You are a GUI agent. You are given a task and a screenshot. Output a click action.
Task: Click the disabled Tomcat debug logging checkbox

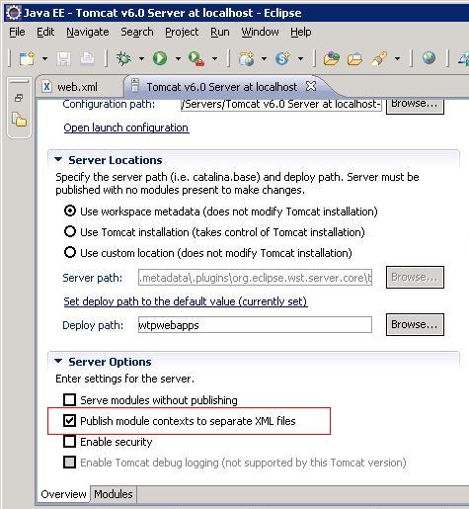point(69,462)
